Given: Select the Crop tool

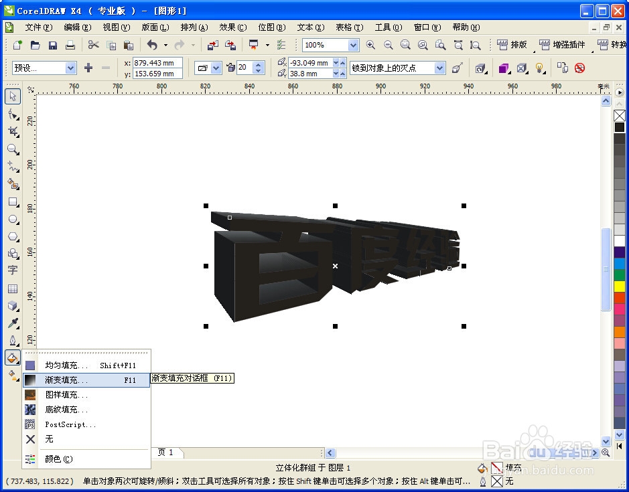Looking at the screenshot, I should [13, 132].
